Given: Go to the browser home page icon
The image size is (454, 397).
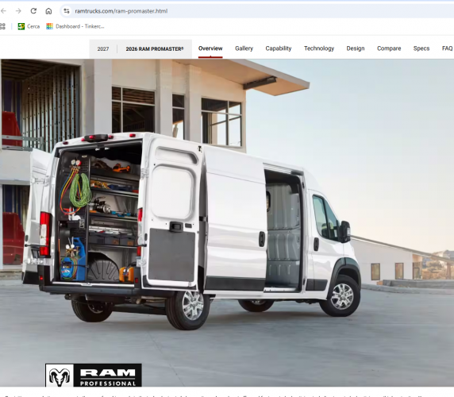Looking at the screenshot, I should [48, 11].
